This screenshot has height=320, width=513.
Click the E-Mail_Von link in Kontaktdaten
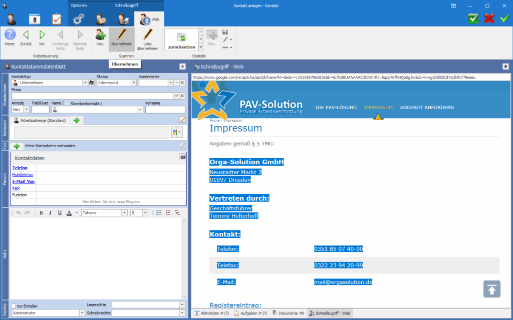pyautogui.click(x=23, y=181)
